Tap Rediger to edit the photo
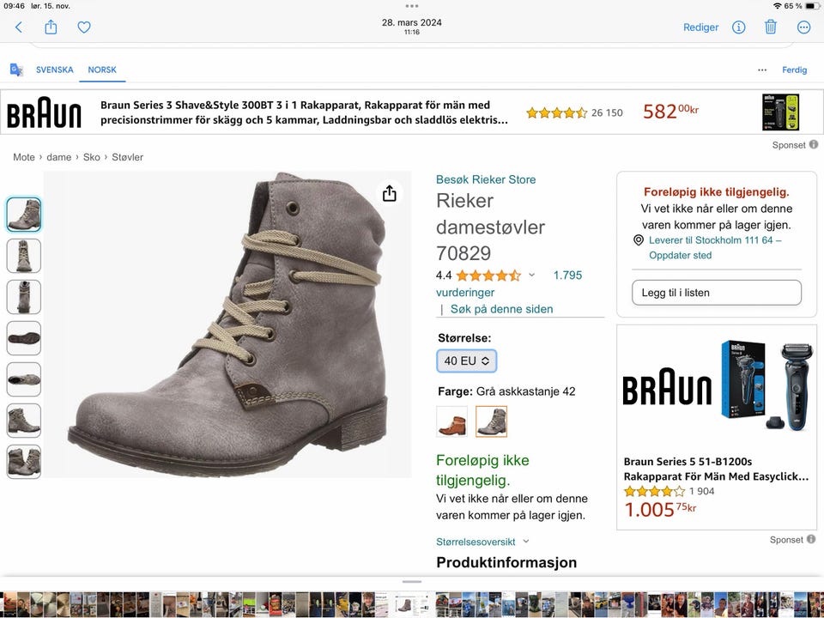The image size is (824, 618). click(x=700, y=27)
